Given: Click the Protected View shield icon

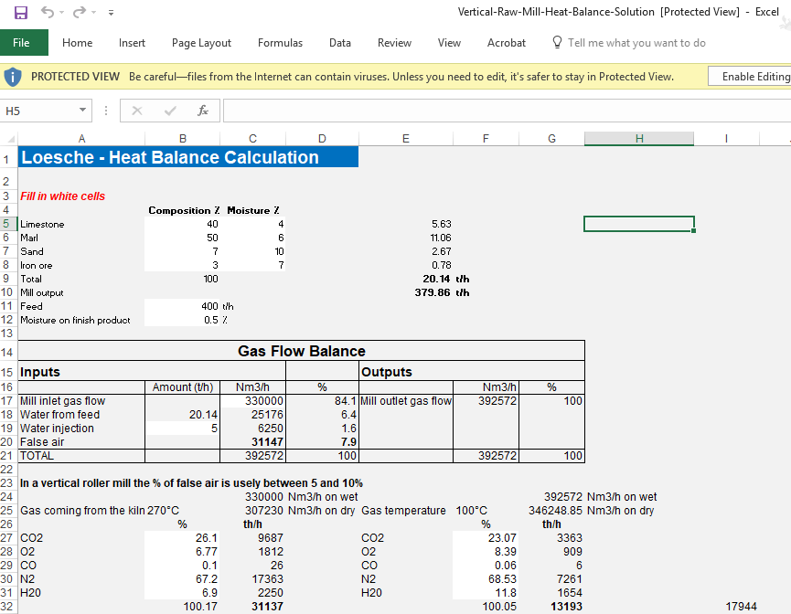Looking at the screenshot, I should pos(13,77).
